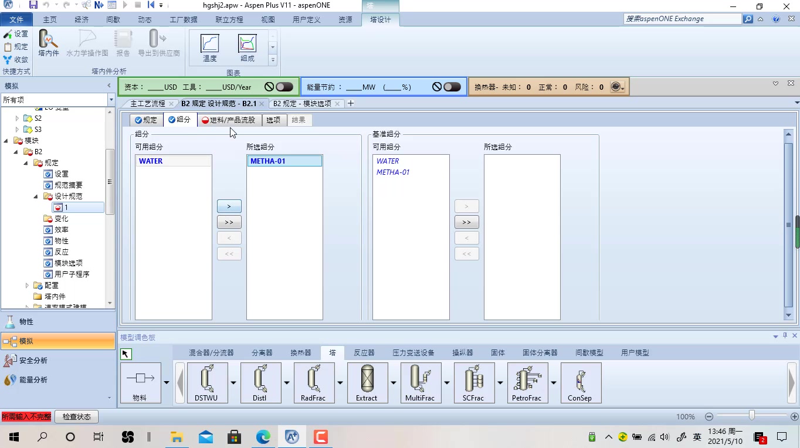Open the 温度 temperature chart
The width and height of the screenshot is (800, 448).
click(x=210, y=47)
